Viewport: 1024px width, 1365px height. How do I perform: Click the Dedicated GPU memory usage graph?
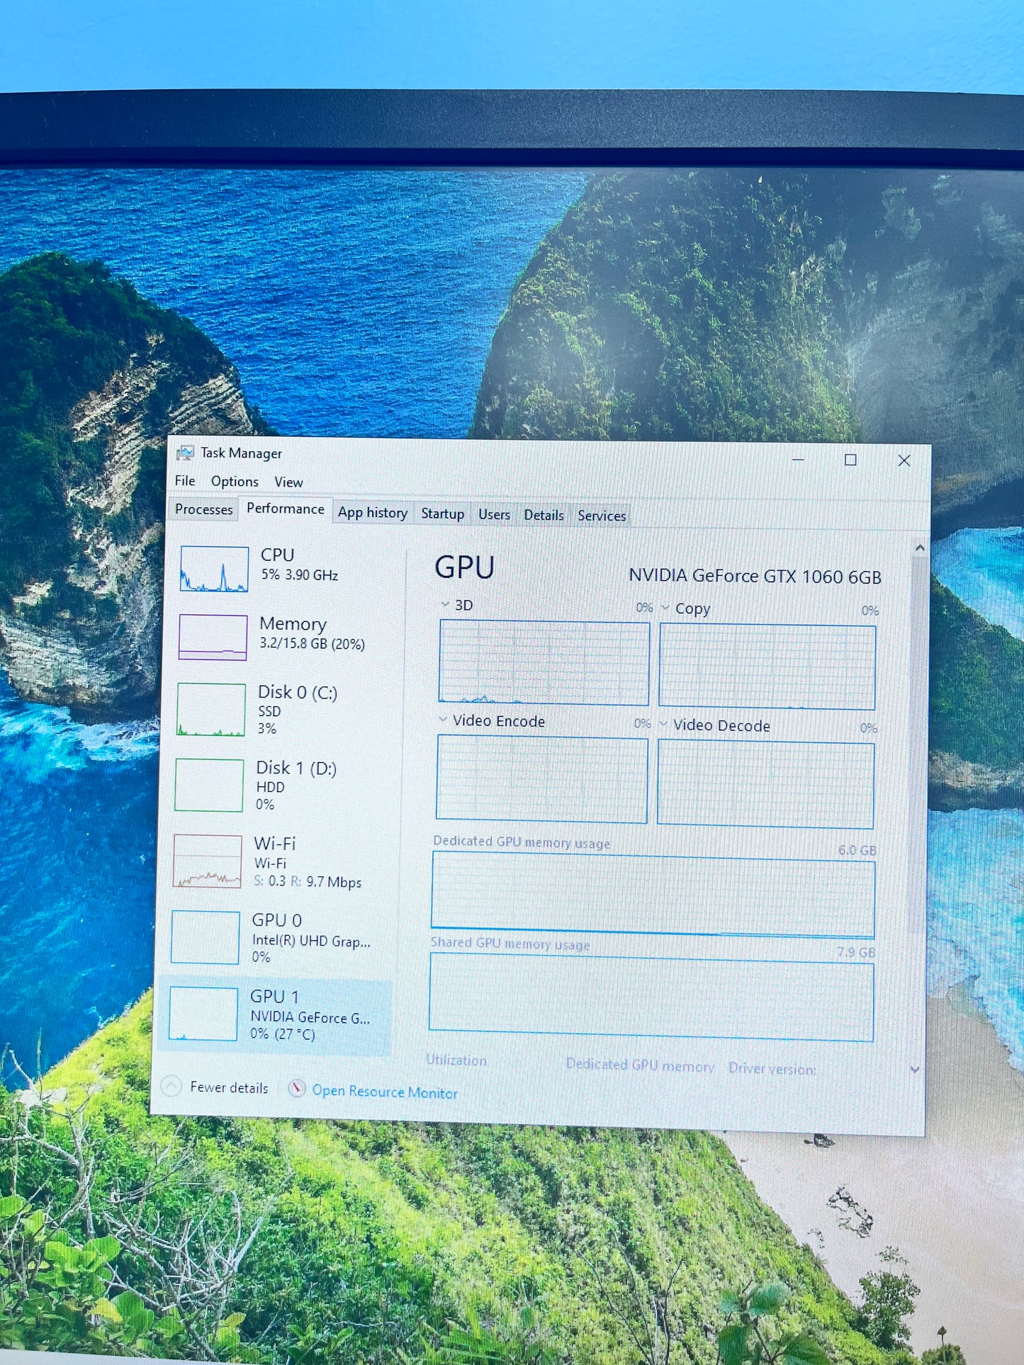[x=653, y=896]
